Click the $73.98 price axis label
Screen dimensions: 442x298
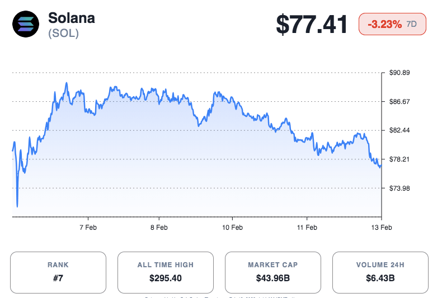pos(400,188)
